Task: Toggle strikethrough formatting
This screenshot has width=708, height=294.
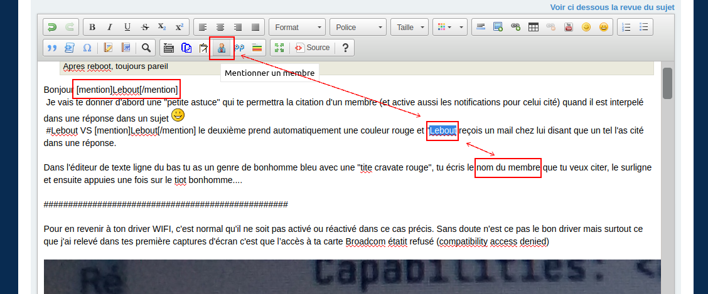Action: (145, 28)
